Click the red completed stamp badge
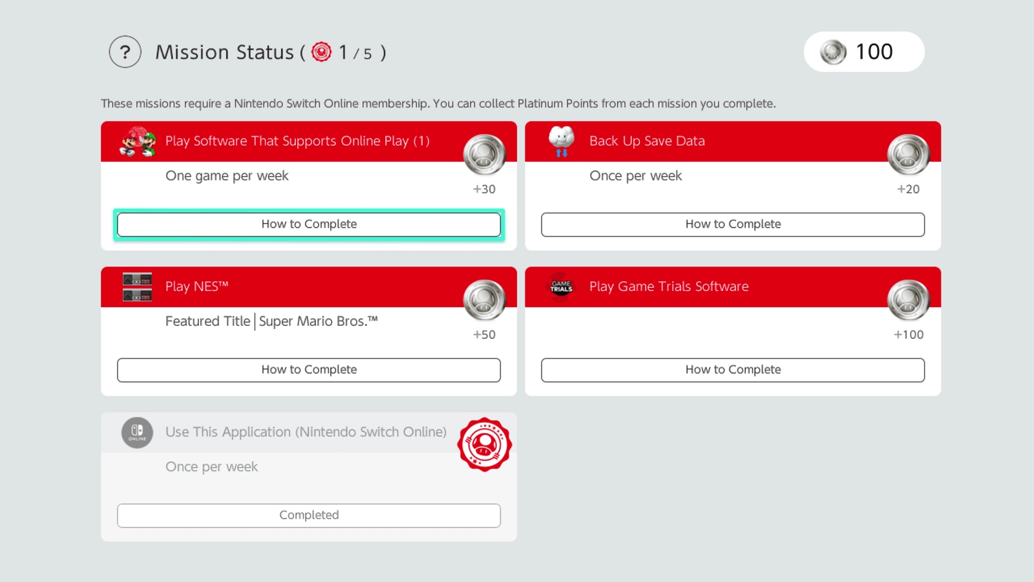Screen dimensions: 1034x582 tap(485, 445)
